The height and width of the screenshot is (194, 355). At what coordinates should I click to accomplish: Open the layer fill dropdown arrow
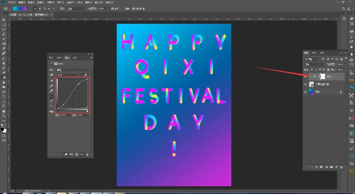pos(345,69)
